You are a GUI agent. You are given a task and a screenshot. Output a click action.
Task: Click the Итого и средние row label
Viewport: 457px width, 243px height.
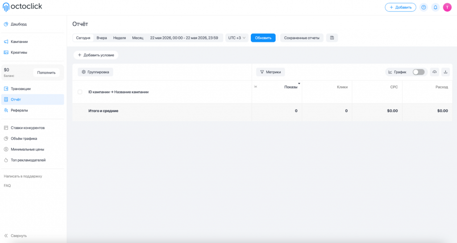click(x=103, y=111)
